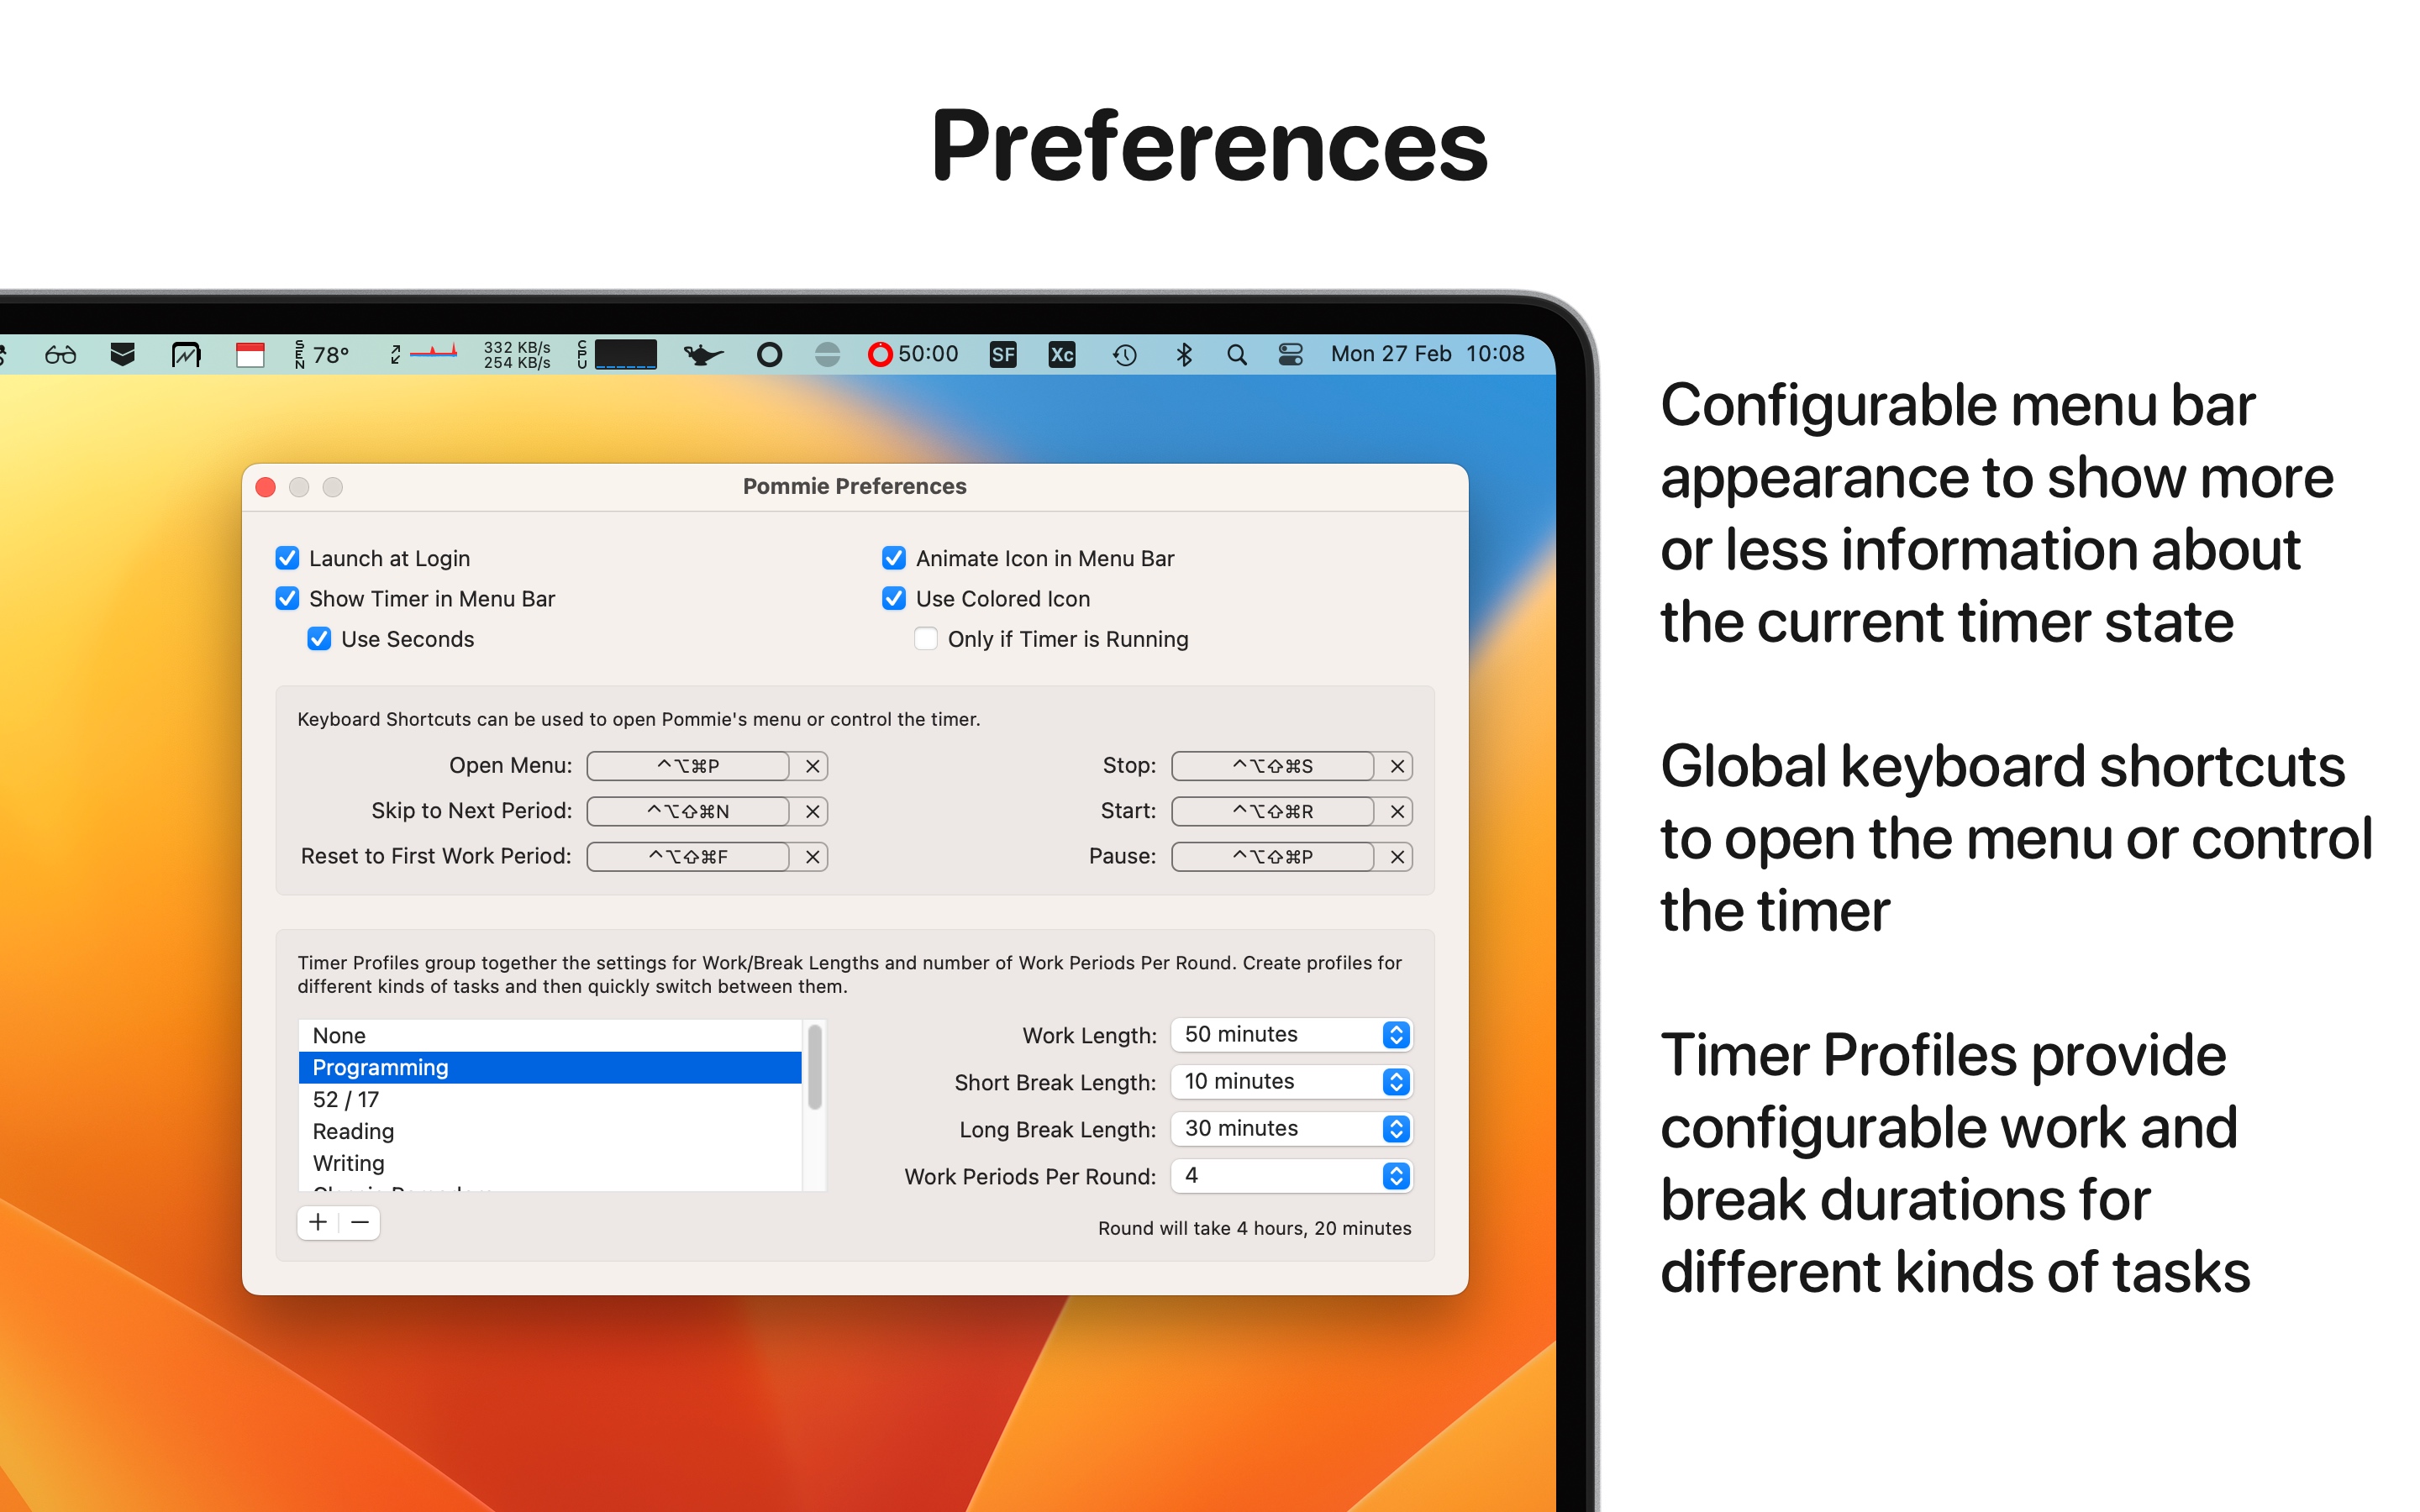Open Control Center menu bar icon
The height and width of the screenshot is (1512, 2420).
1290,354
